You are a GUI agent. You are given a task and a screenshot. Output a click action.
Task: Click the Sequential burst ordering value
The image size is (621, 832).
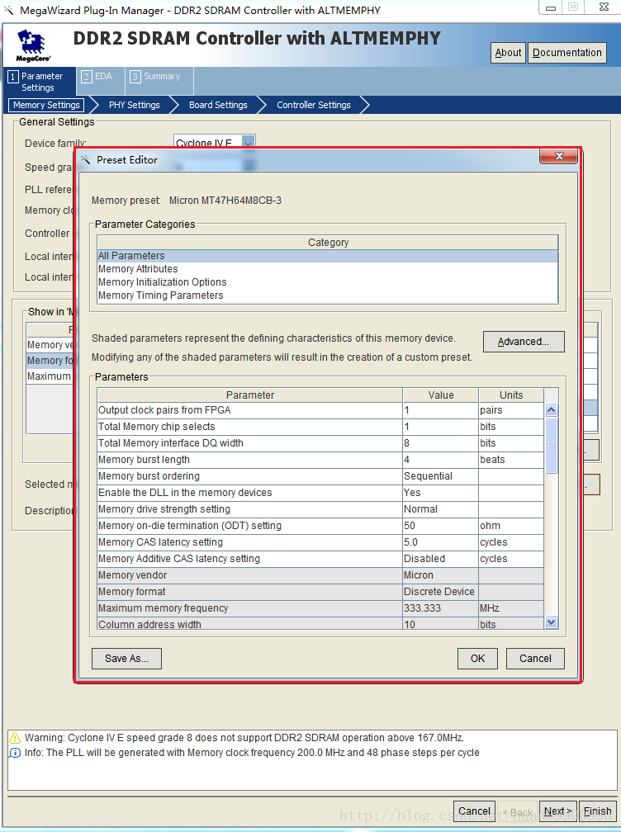tap(440, 476)
